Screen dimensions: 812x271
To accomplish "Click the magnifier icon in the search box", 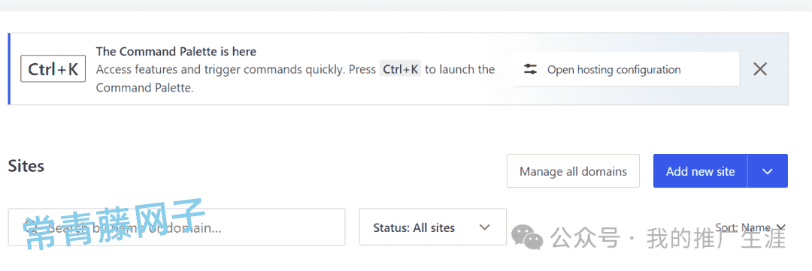I will pyautogui.click(x=31, y=225).
